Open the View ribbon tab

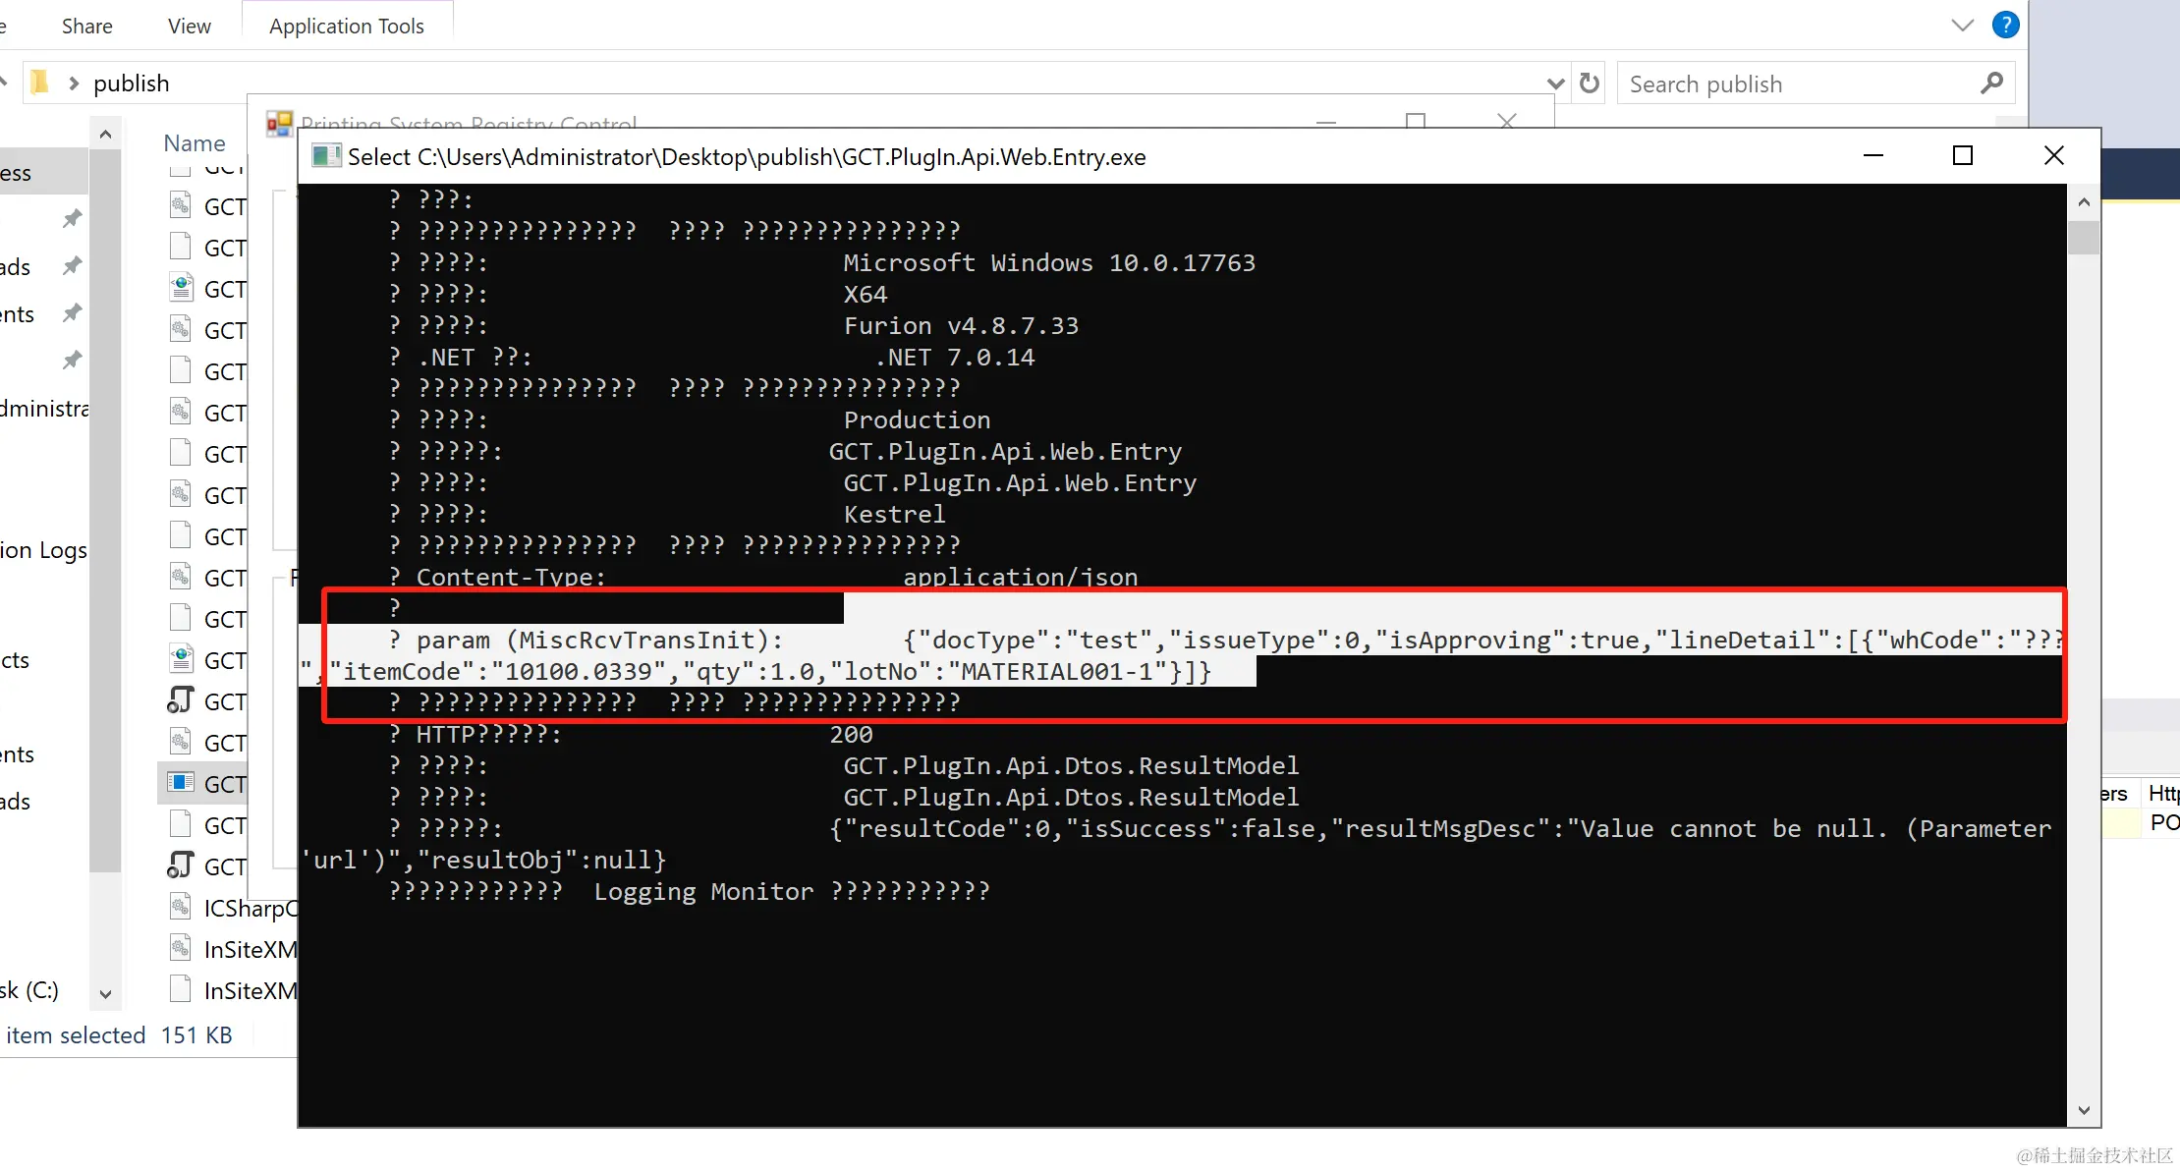(189, 27)
